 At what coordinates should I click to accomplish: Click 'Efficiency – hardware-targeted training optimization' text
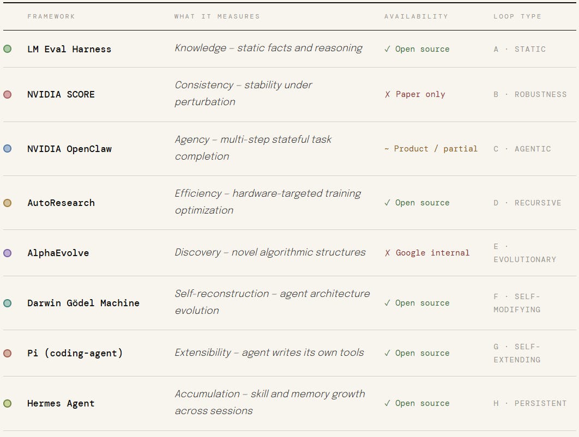click(268, 202)
